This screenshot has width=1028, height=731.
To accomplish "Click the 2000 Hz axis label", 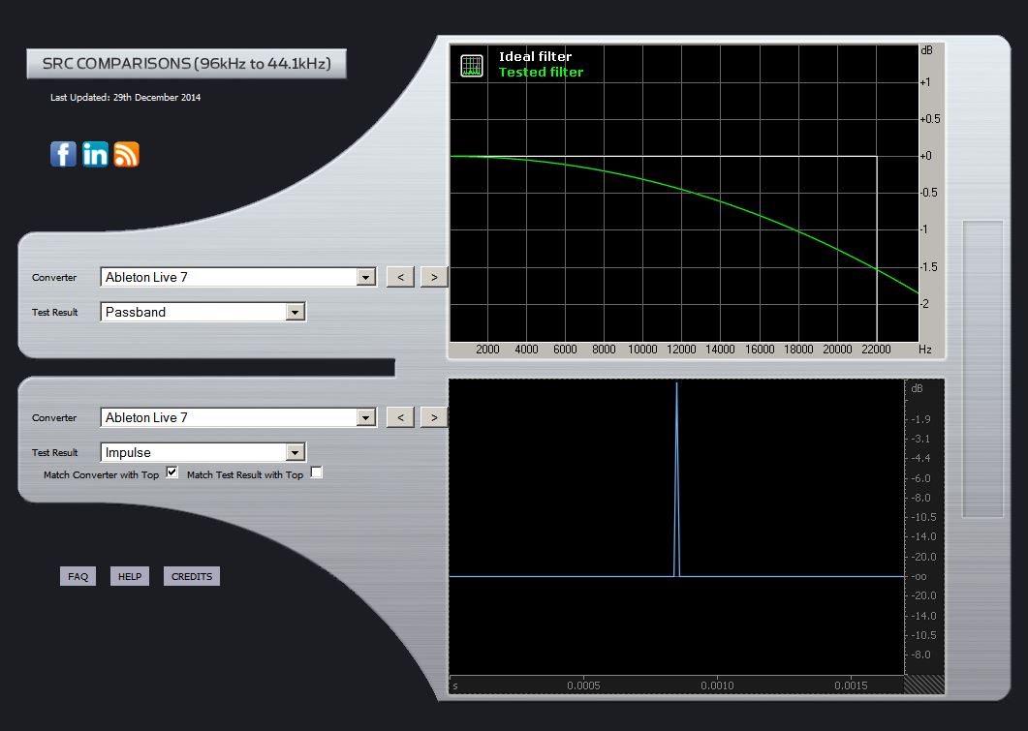I will click(x=487, y=350).
